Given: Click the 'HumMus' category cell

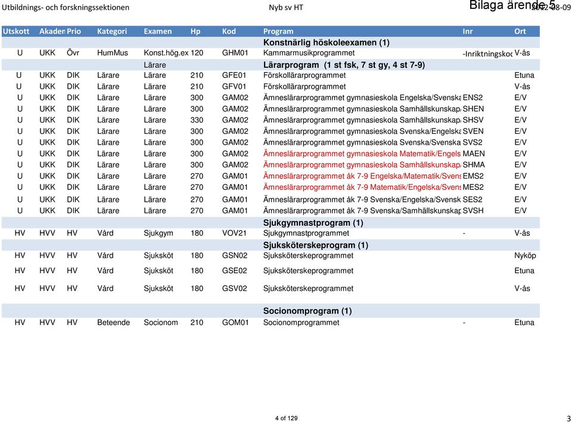Looking at the screenshot, I should coord(113,53).
